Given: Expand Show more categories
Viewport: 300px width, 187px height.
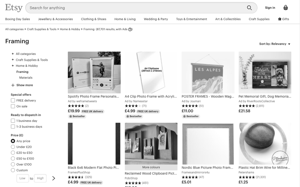Looking at the screenshot, I should pyautogui.click(x=22, y=85).
